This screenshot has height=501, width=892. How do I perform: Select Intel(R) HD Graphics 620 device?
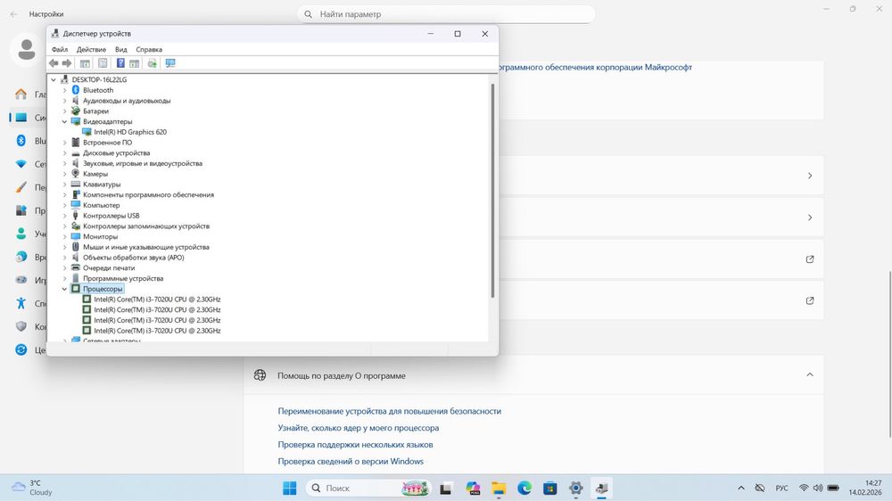click(130, 132)
